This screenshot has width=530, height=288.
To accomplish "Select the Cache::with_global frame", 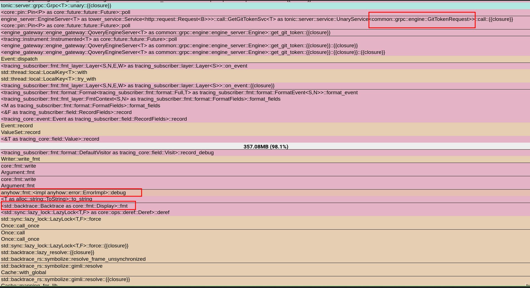I will click(x=265, y=272).
